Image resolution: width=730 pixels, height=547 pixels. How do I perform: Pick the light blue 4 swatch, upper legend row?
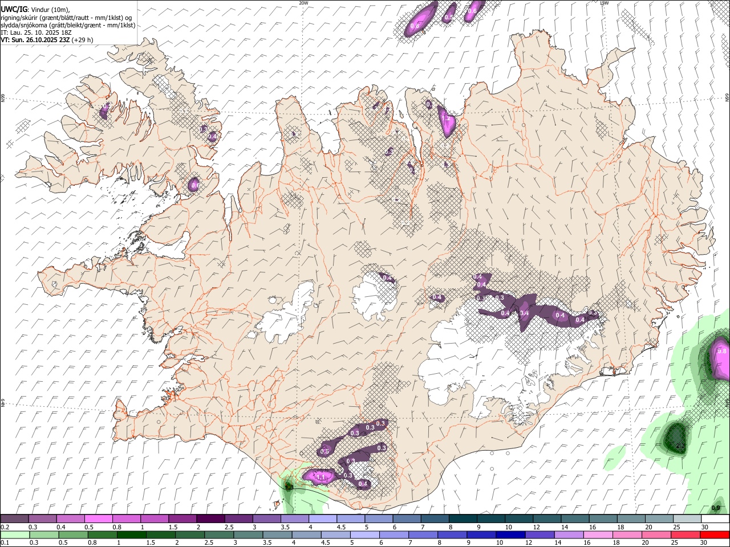[x=322, y=519]
